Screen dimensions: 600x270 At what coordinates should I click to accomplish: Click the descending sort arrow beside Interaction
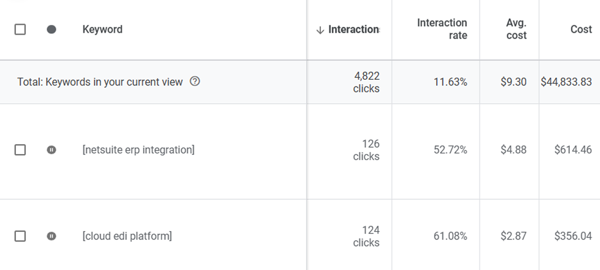pyautogui.click(x=320, y=30)
